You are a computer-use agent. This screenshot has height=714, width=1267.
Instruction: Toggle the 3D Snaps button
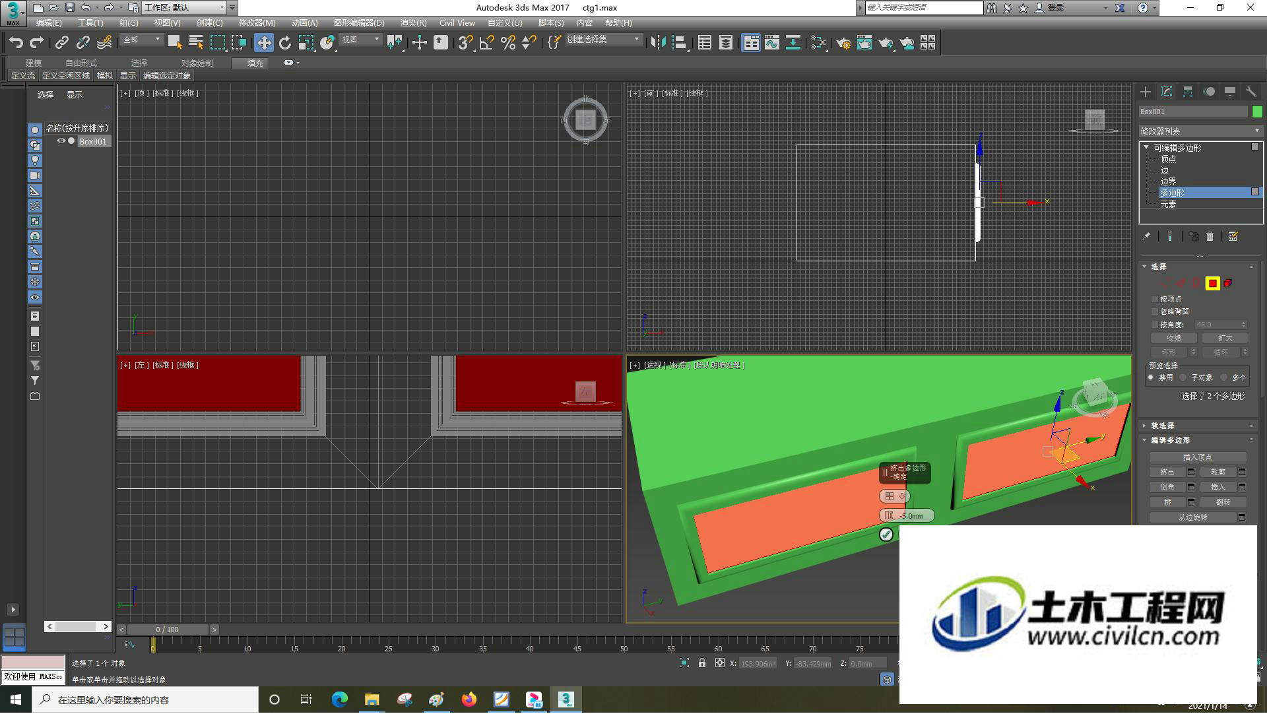click(x=466, y=43)
